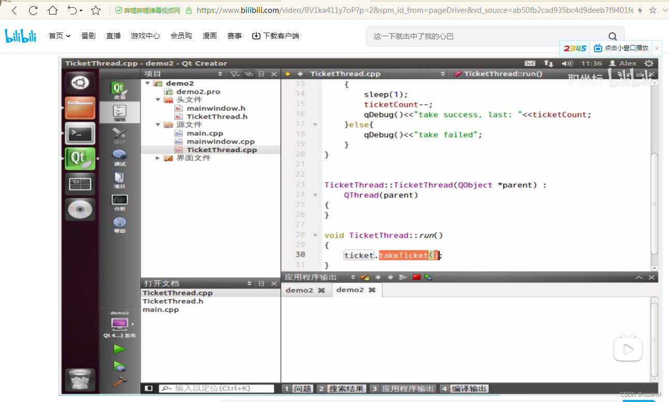Switch to the Edit (编辑) mode

[x=120, y=112]
